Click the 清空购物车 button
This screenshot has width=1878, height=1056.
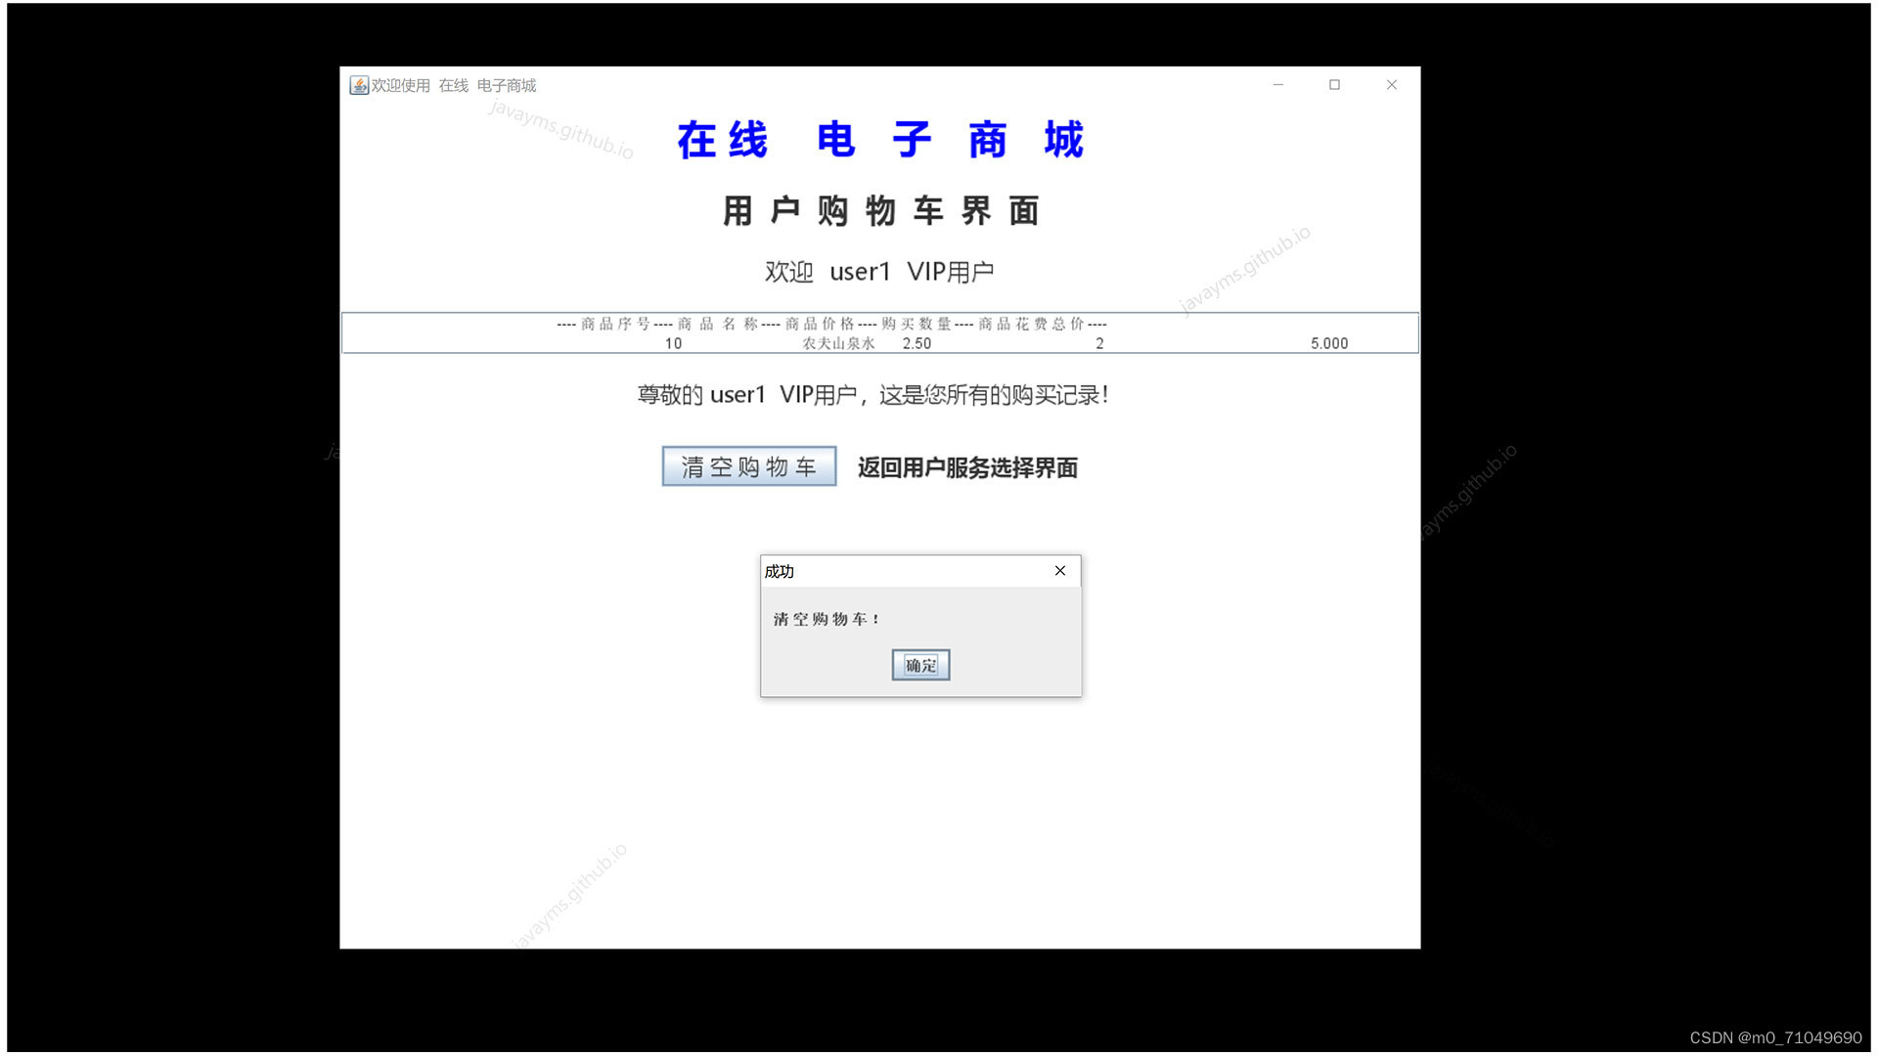point(748,466)
